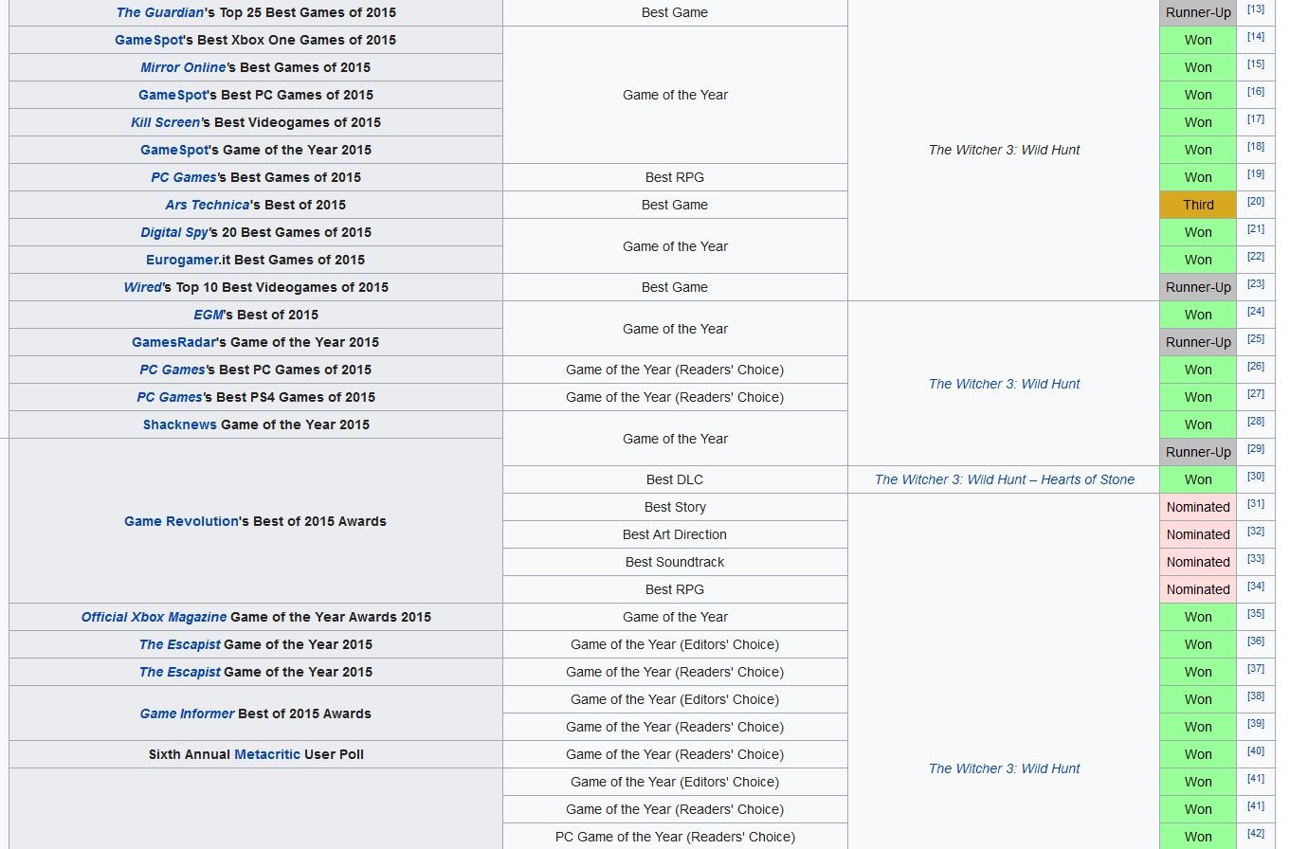Follow the Eurogamer link

pyautogui.click(x=184, y=260)
